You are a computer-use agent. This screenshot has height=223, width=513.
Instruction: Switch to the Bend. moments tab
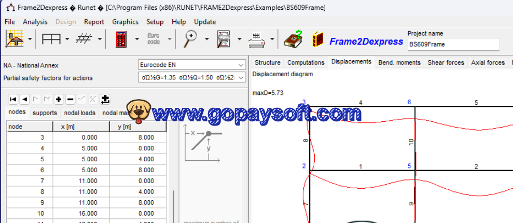(399, 62)
